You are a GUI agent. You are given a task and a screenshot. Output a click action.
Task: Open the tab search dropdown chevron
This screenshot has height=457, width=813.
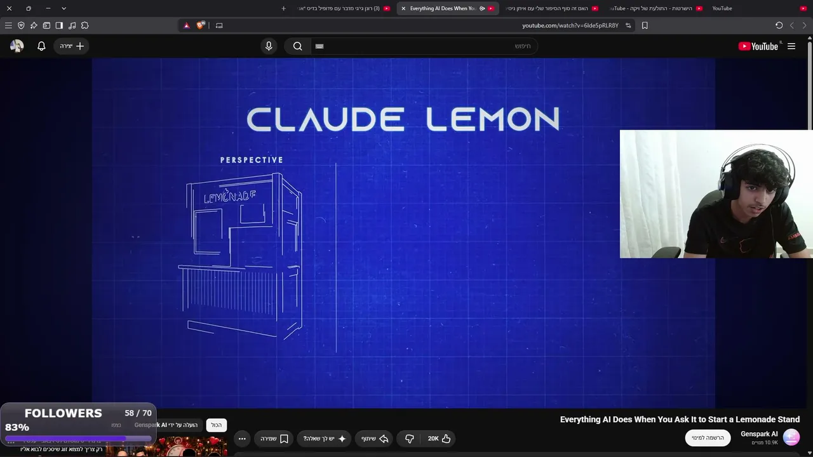pyautogui.click(x=64, y=8)
